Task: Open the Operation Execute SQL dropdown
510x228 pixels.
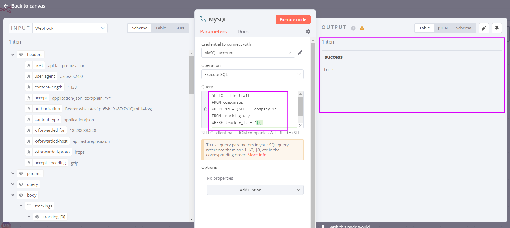Action: point(252,74)
